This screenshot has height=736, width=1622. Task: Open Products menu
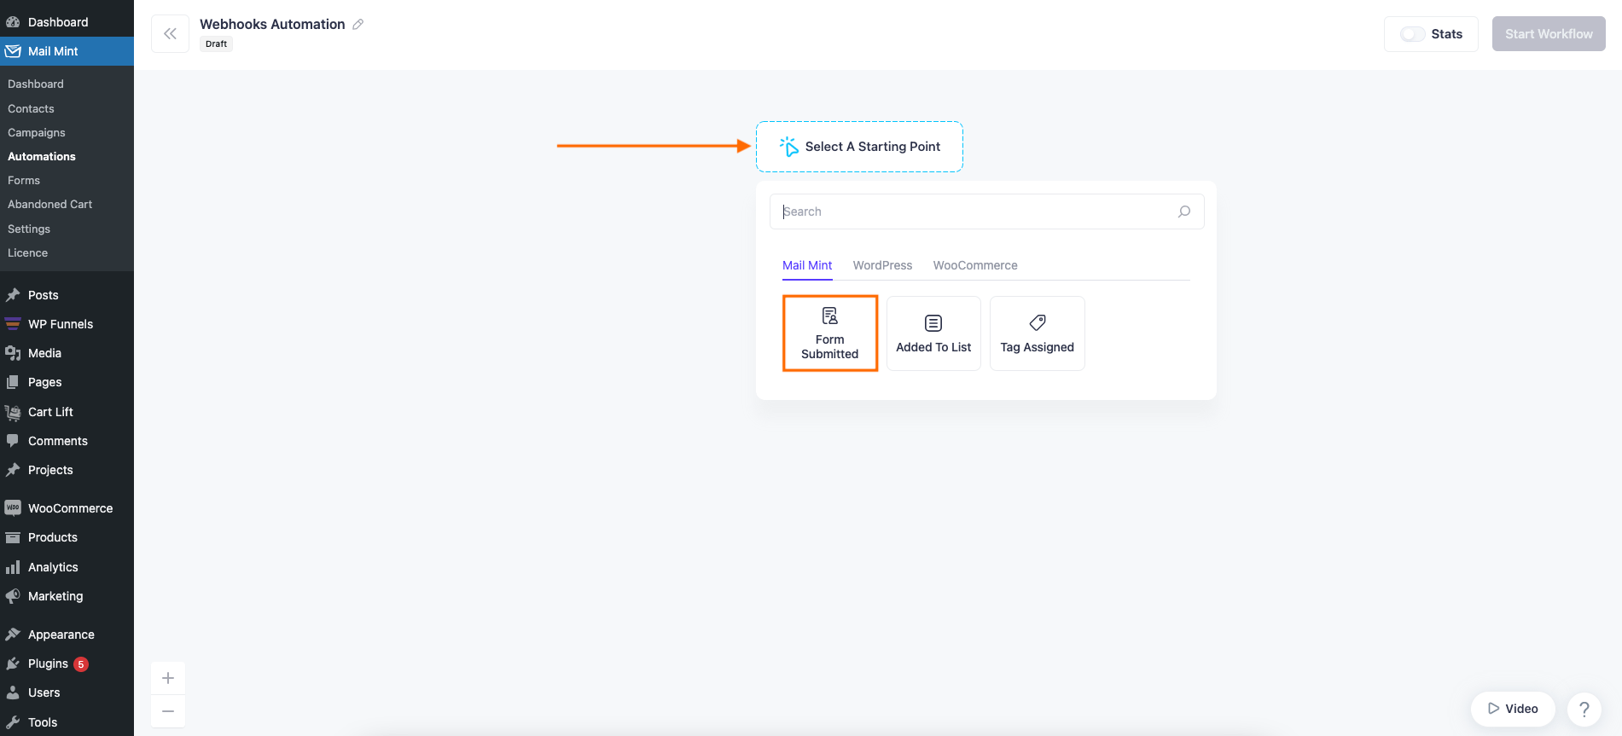coord(67,537)
